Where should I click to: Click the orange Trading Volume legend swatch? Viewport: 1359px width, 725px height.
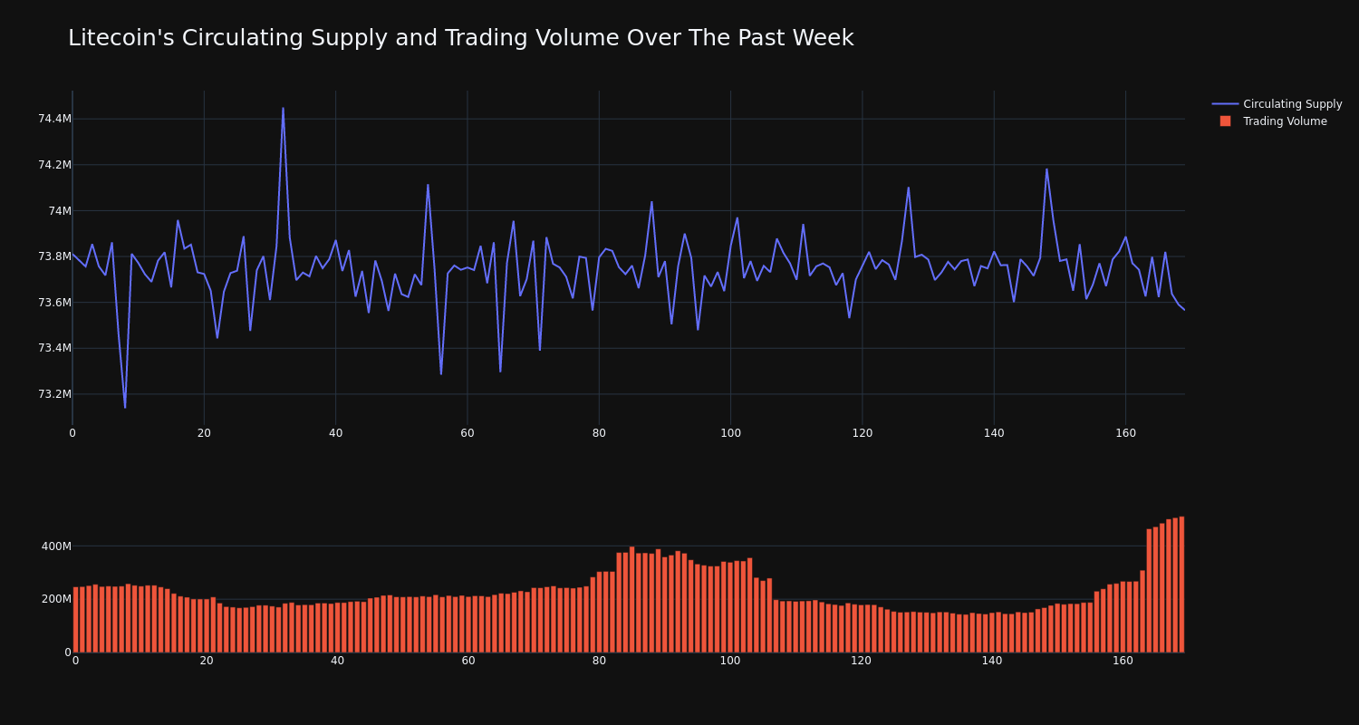1225,121
